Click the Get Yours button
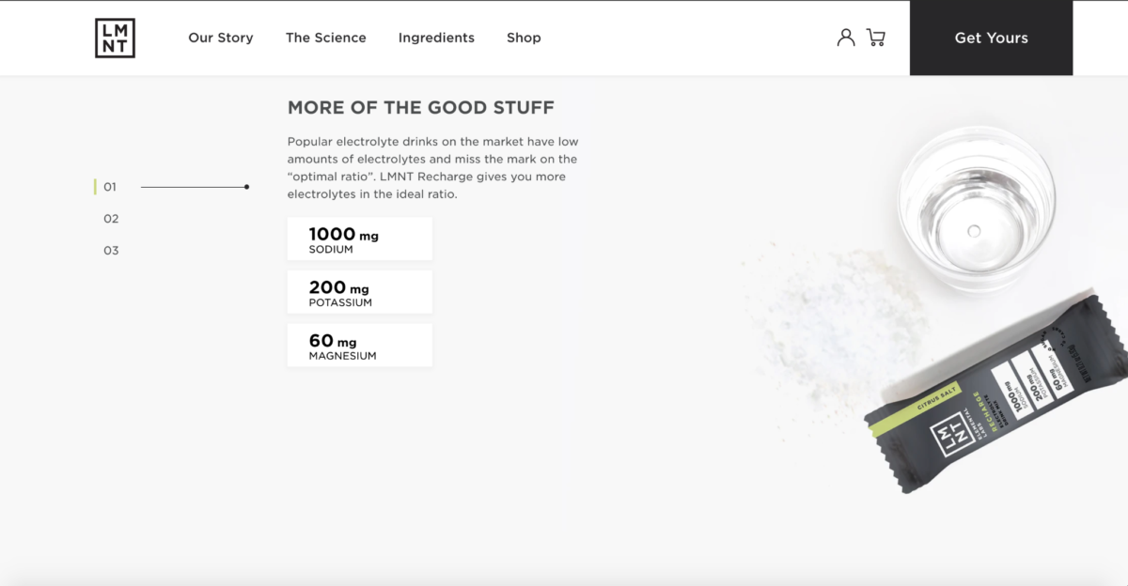The height and width of the screenshot is (586, 1128). click(x=991, y=38)
